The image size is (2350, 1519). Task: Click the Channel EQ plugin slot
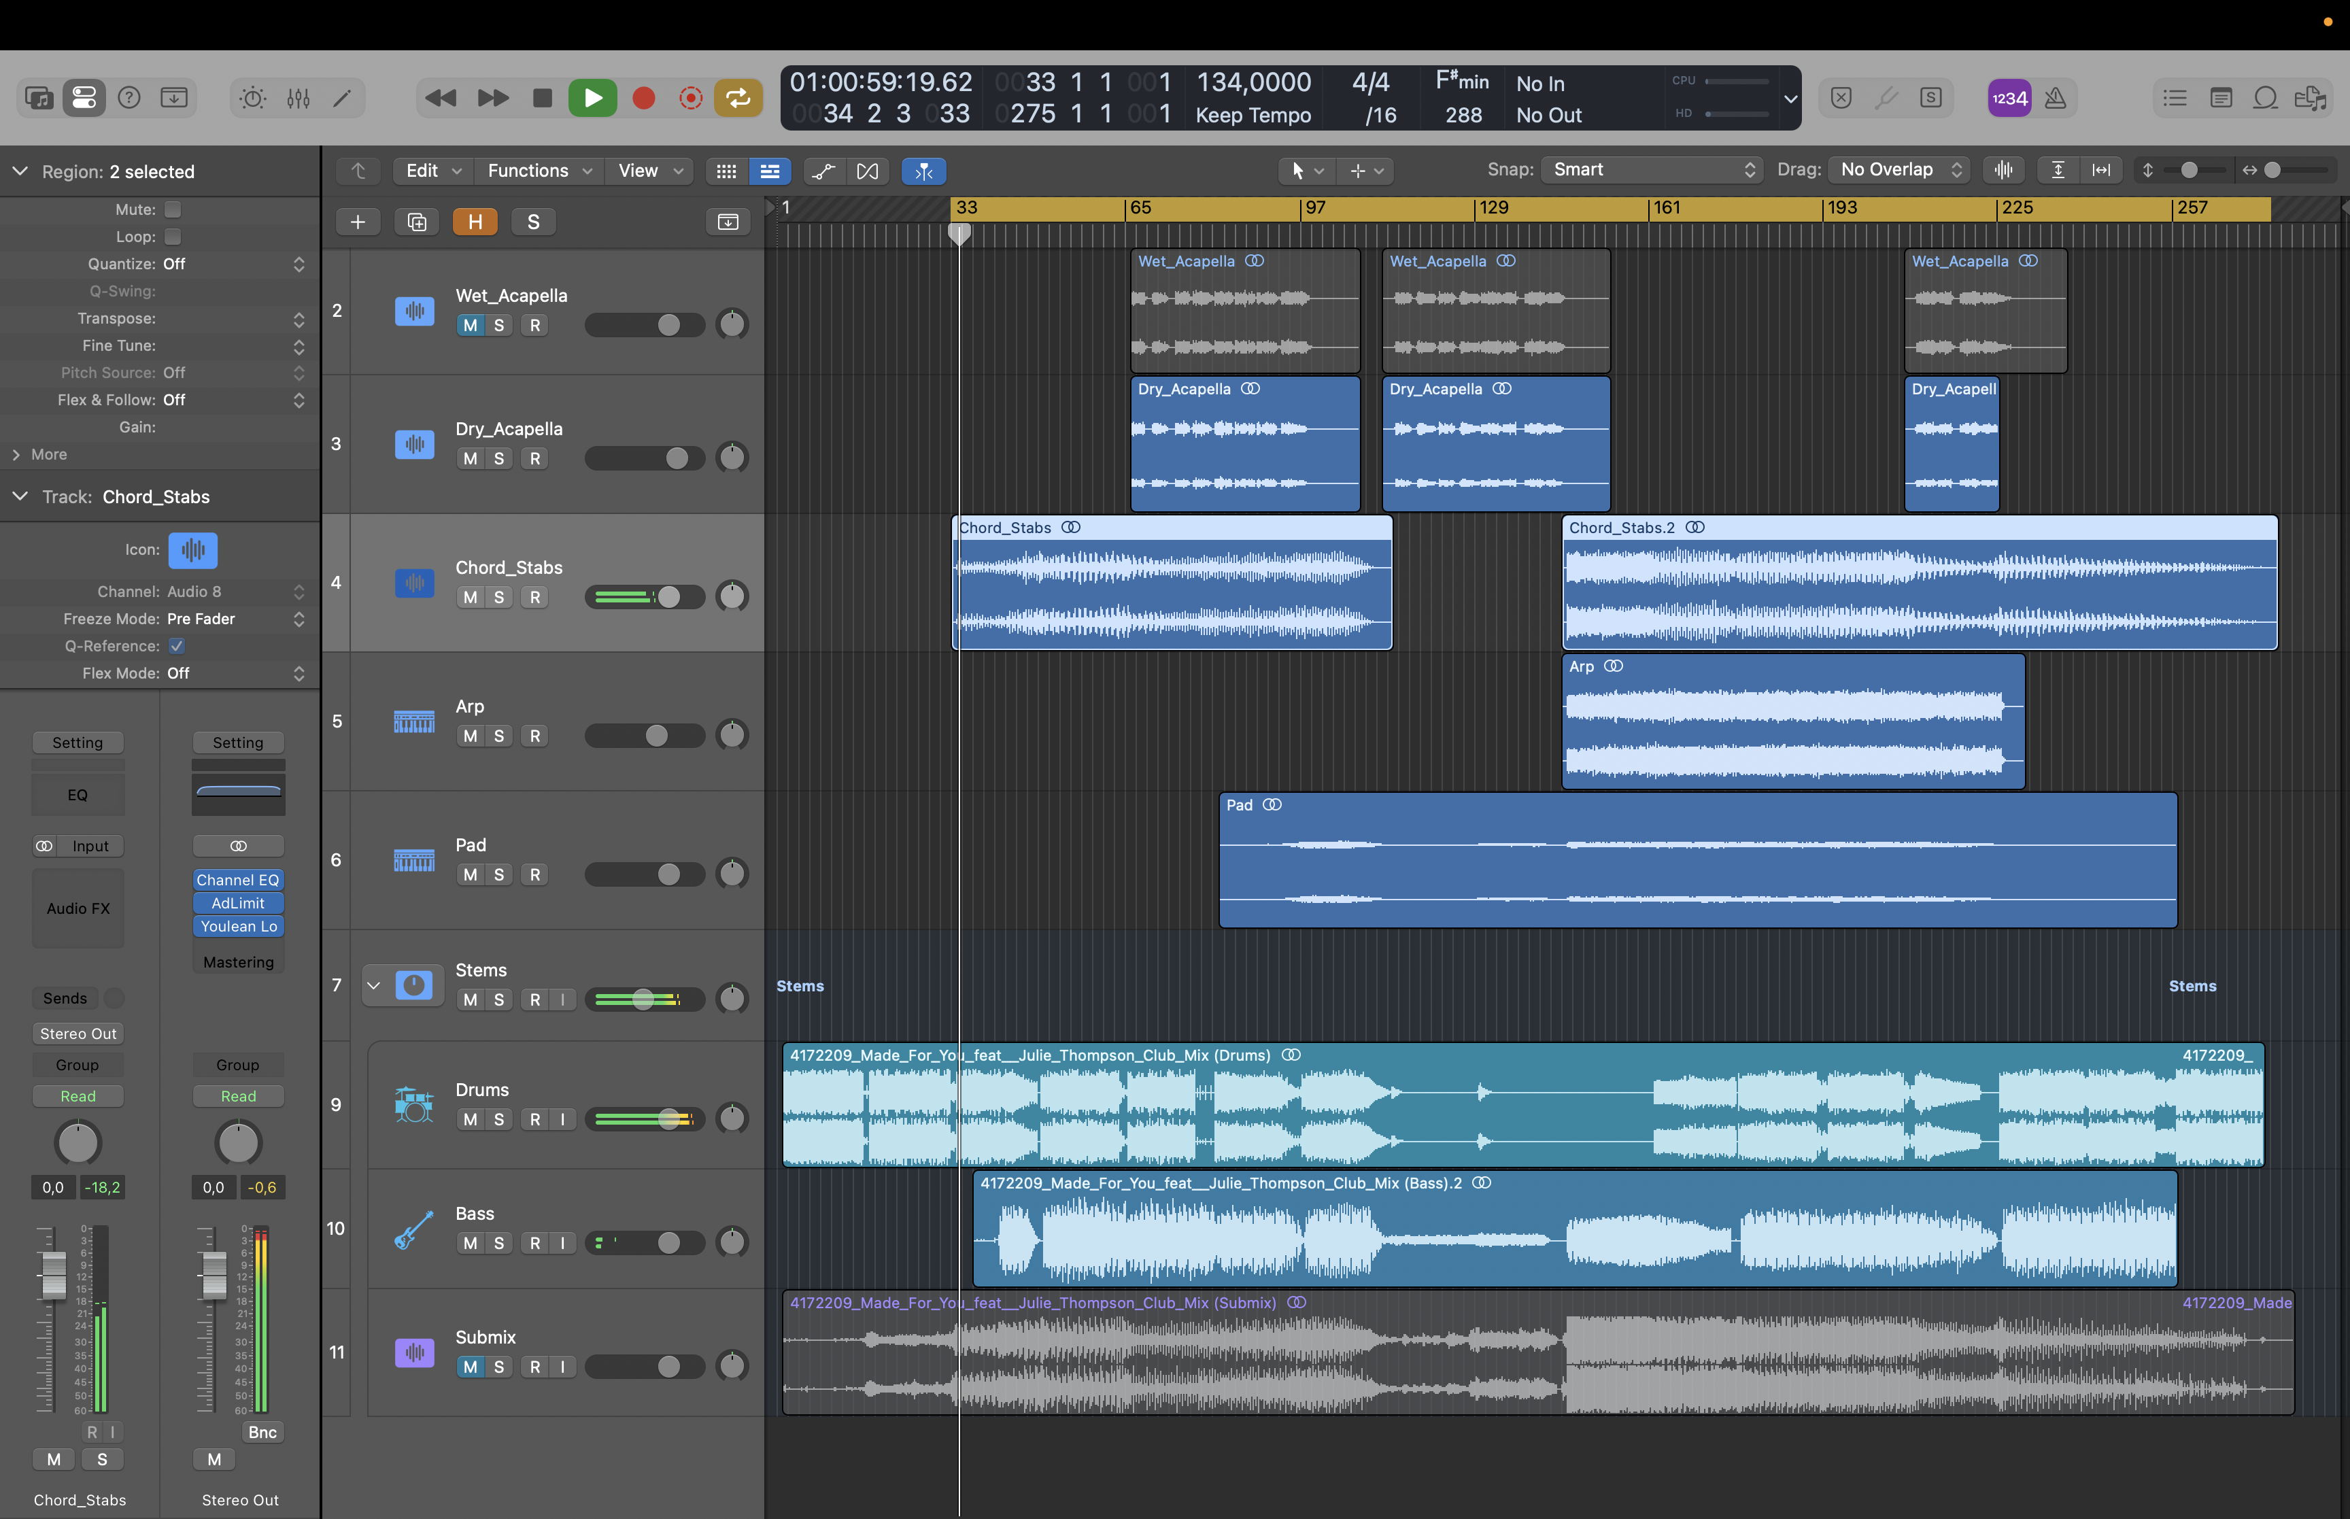238,880
